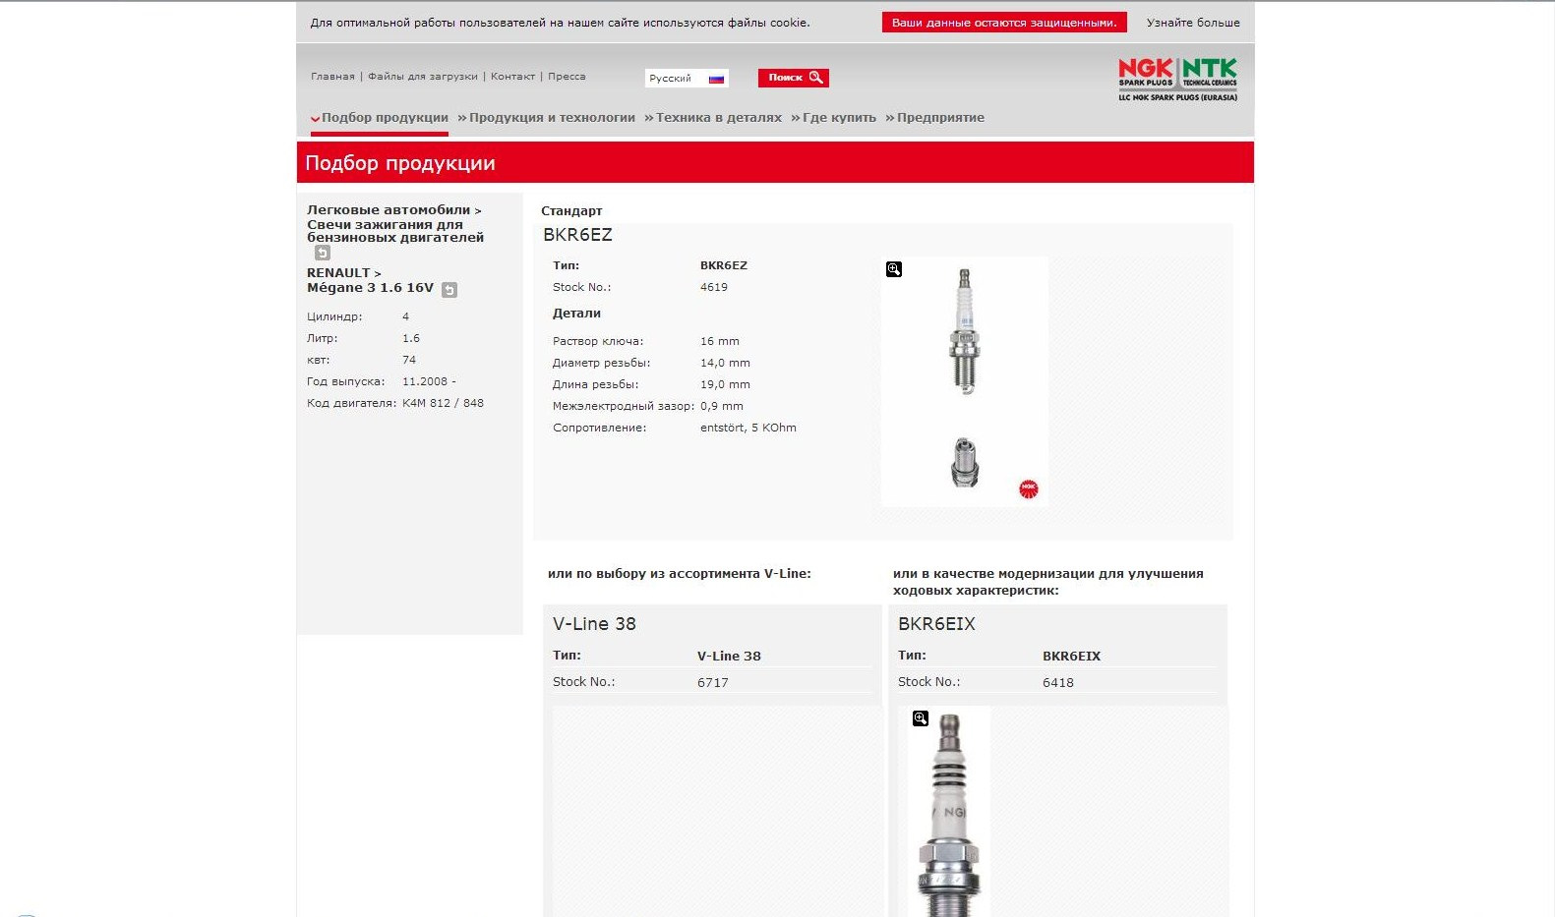This screenshot has width=1555, height=917.
Task: Click stock number 6418
Action: point(1058,682)
